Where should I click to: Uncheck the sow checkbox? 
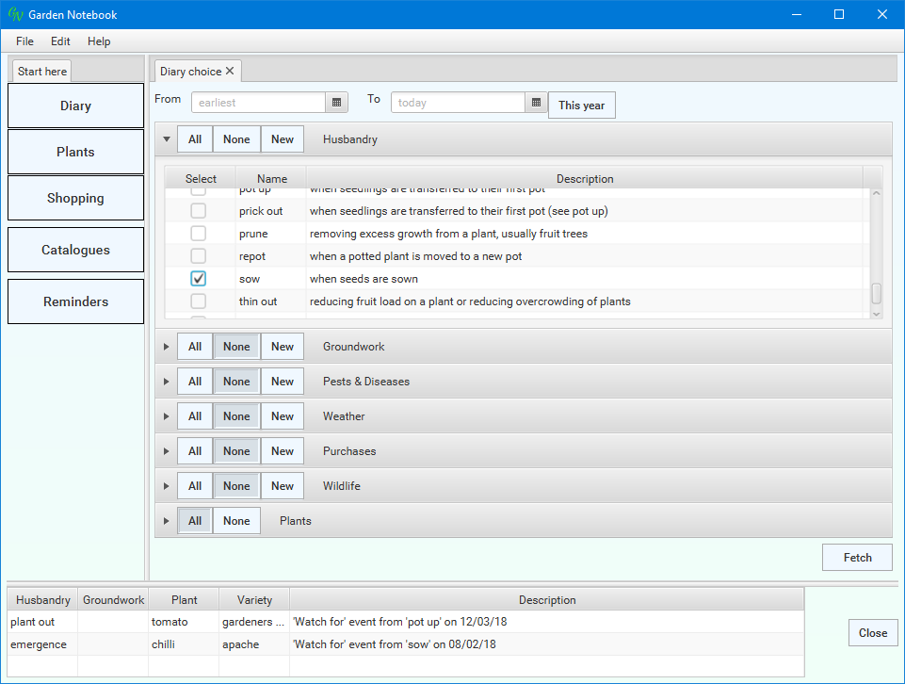(199, 279)
